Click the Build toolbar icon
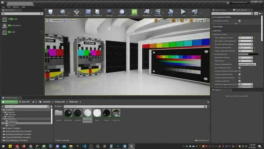This screenshot has height=149, width=264. [170, 13]
